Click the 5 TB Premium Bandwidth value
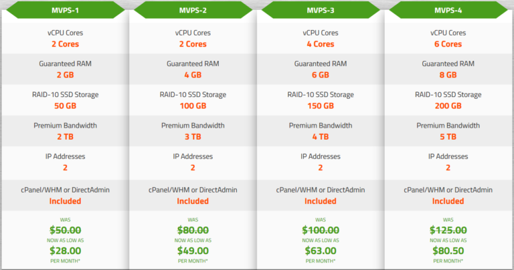514x270 pixels. [x=448, y=137]
